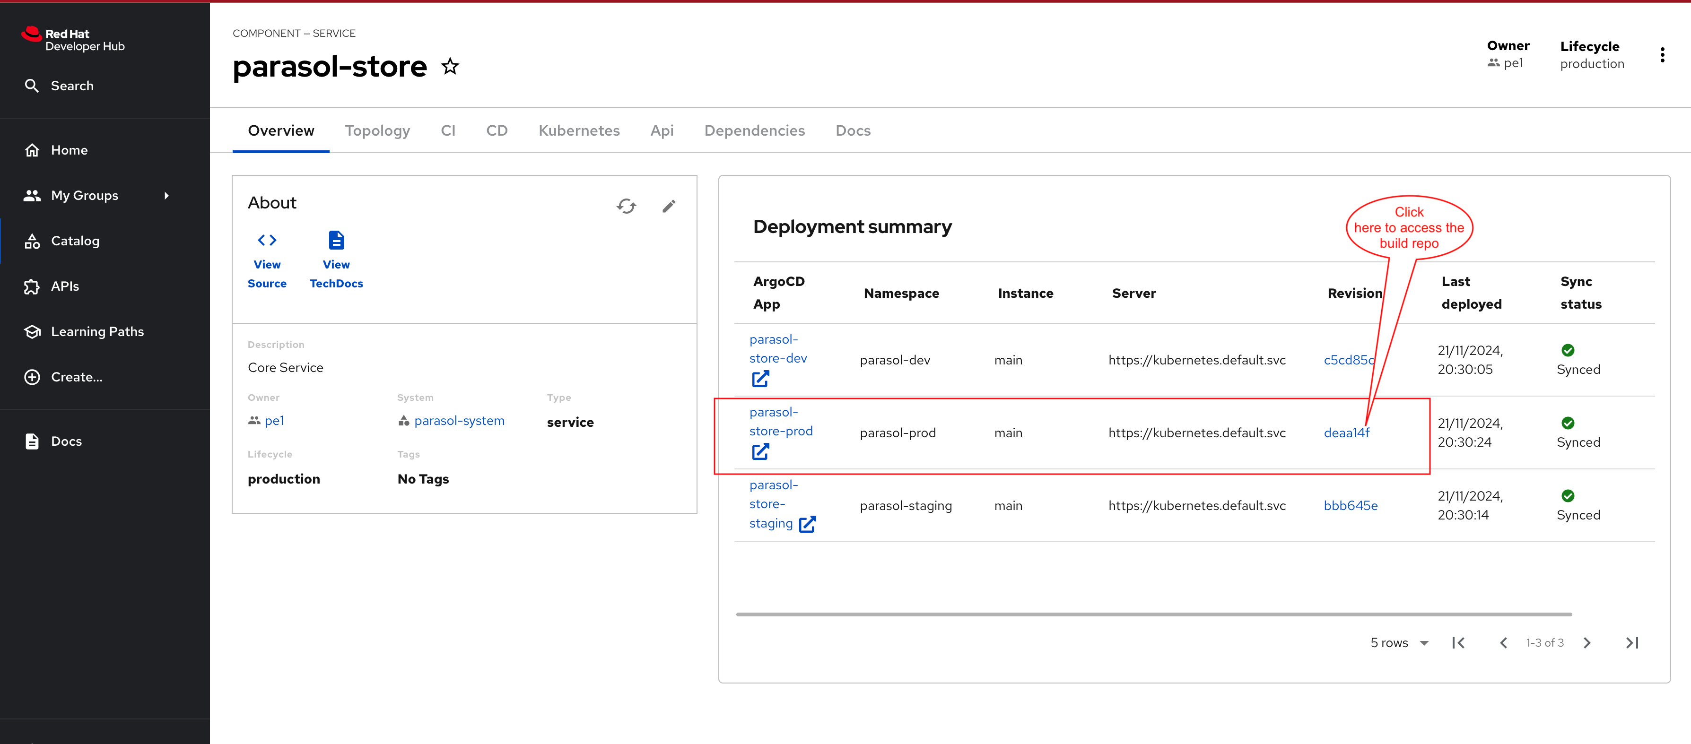
Task: Open Learning Paths from sidebar
Action: tap(84, 331)
